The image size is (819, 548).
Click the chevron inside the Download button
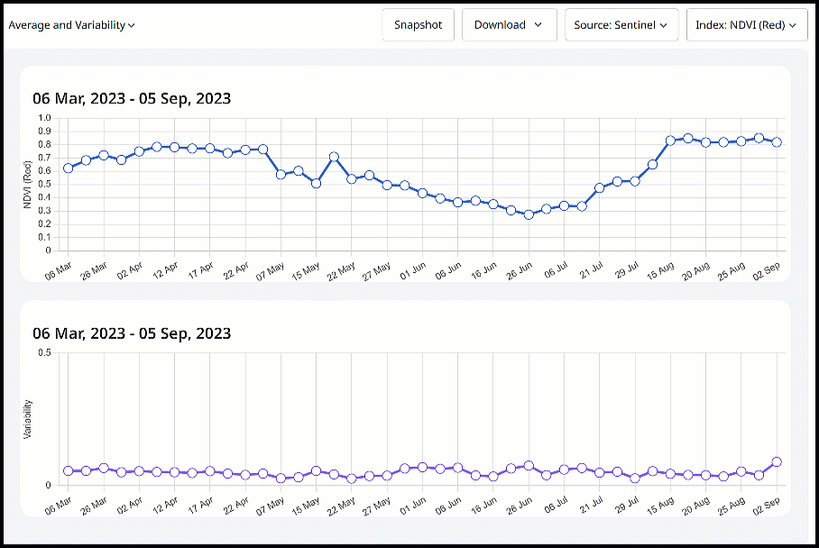pyautogui.click(x=538, y=24)
